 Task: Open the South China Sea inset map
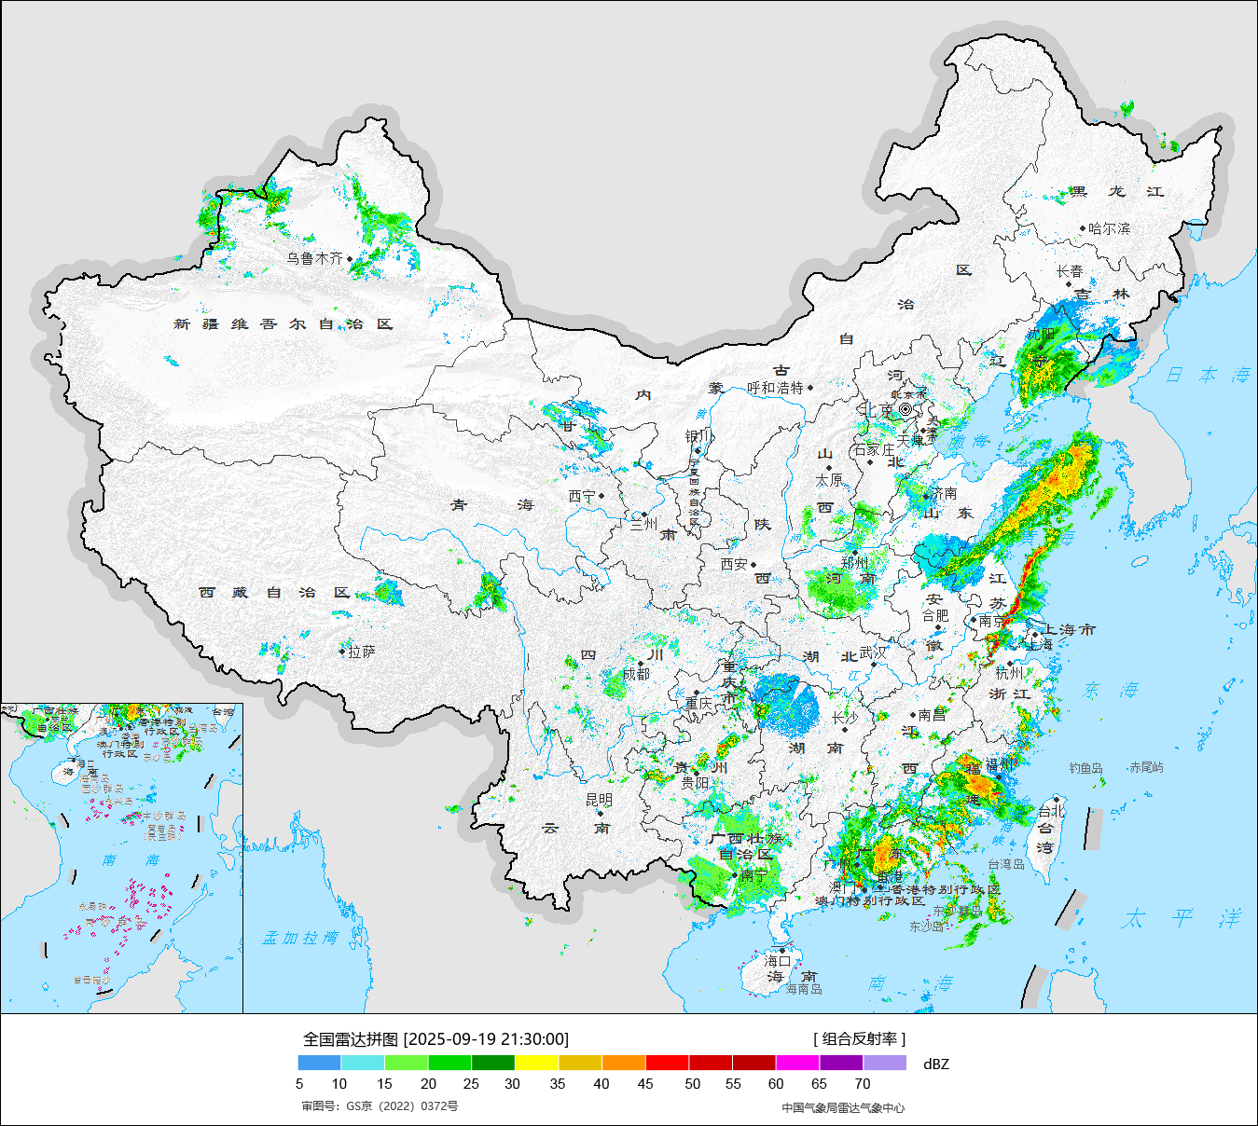pyautogui.click(x=121, y=858)
